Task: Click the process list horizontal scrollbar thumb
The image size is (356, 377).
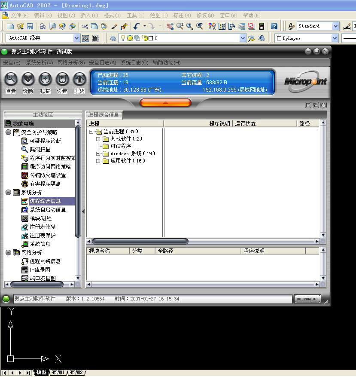Action: tap(140, 242)
